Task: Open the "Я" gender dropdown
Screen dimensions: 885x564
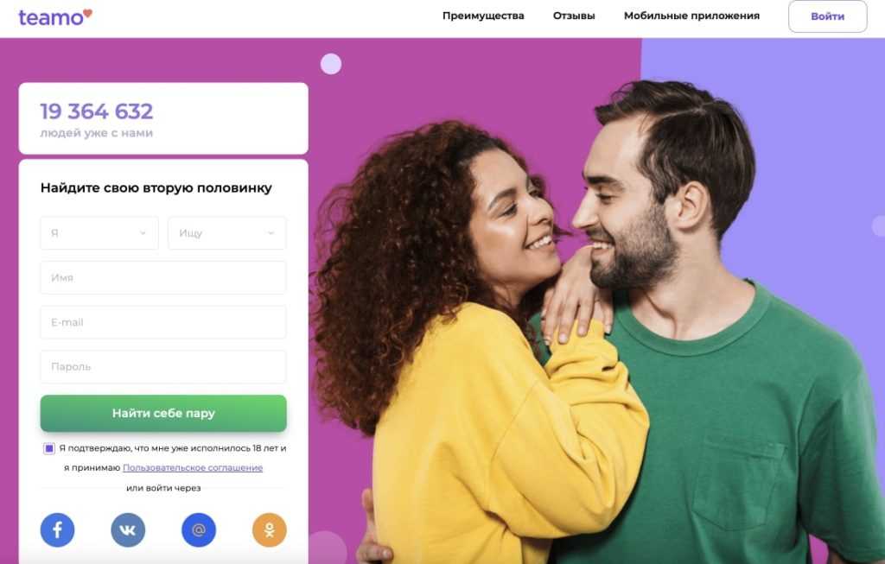Action: pos(99,233)
